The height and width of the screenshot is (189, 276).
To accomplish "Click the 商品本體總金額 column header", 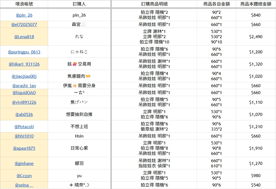I will [x=256, y=4].
